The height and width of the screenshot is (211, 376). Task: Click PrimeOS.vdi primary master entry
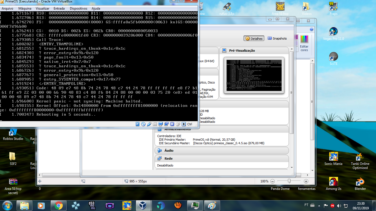point(214,140)
